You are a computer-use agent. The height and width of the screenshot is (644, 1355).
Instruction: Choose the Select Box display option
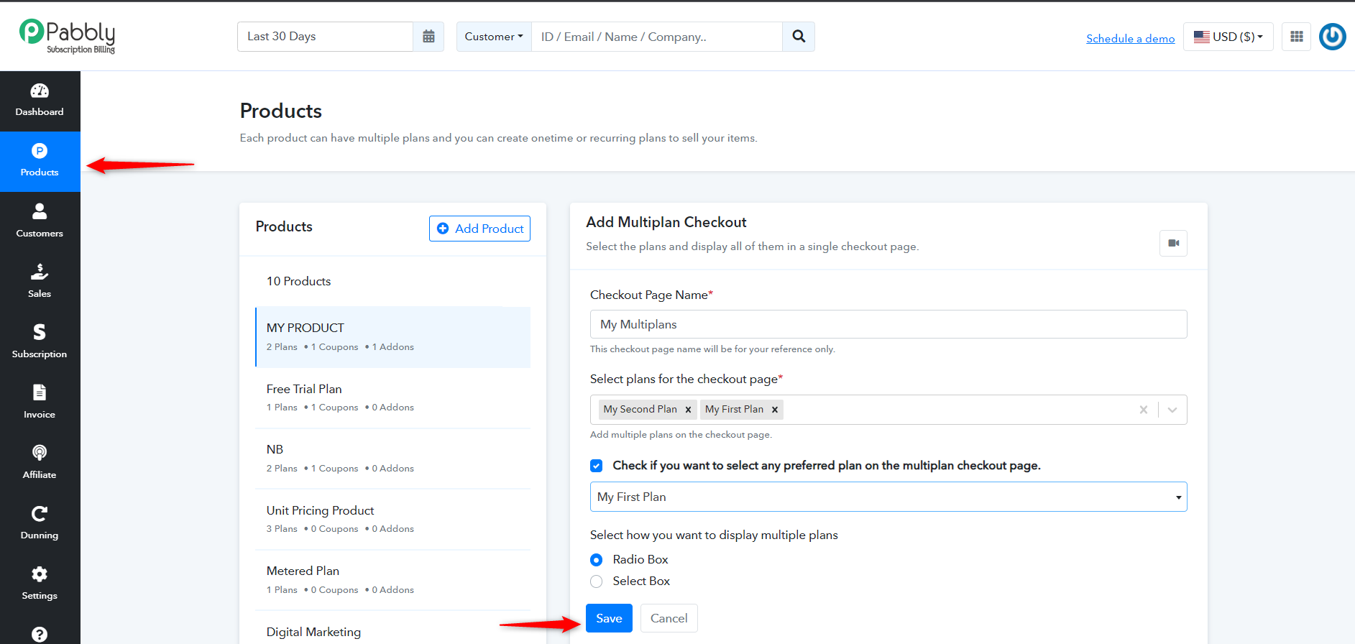point(597,581)
